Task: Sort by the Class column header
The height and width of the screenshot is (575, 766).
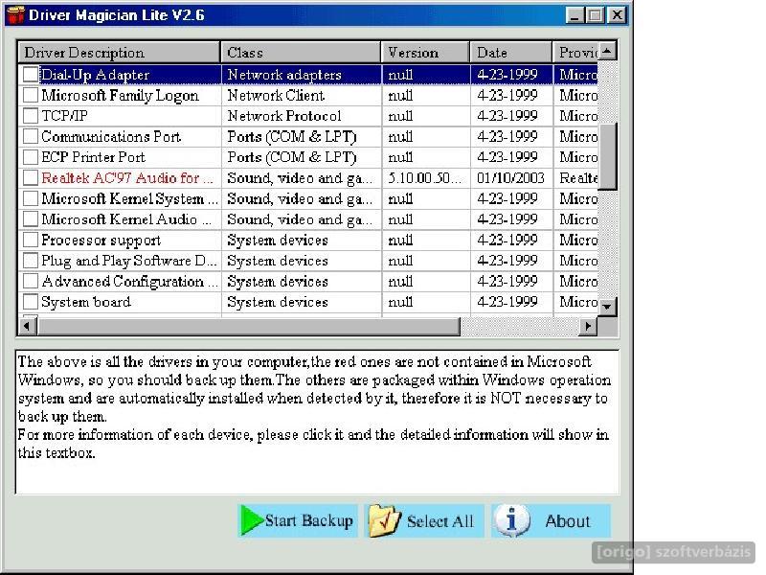Action: coord(301,53)
